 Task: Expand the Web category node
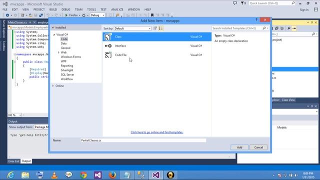(58, 52)
